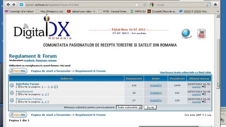The image size is (226, 127).
Task: Click the 124 replies cell
Action: click(134, 85)
